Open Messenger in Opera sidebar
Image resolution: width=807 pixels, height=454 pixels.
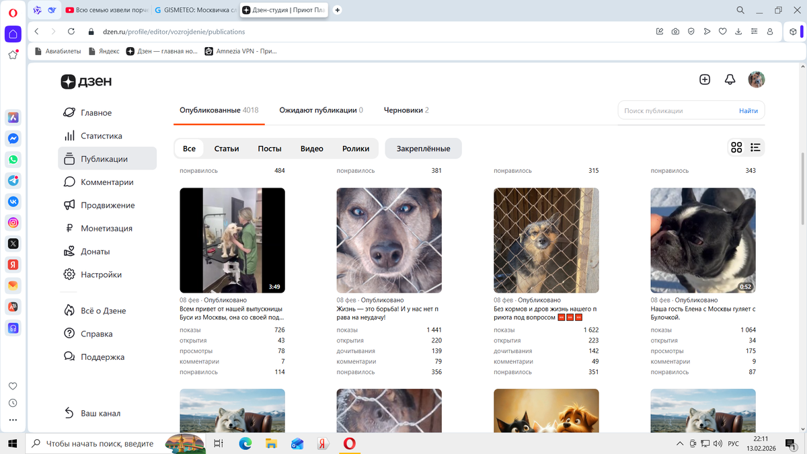tap(13, 139)
